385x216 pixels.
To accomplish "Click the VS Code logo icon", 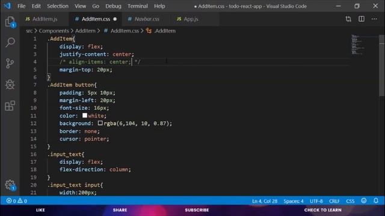I will coord(7,6).
